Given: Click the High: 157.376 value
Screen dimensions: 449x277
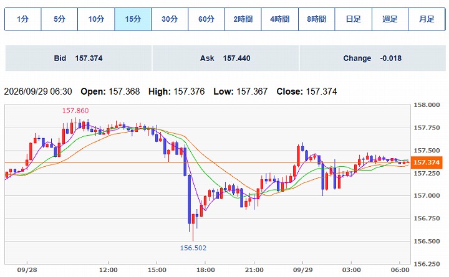Looking at the screenshot, I should (x=176, y=92).
